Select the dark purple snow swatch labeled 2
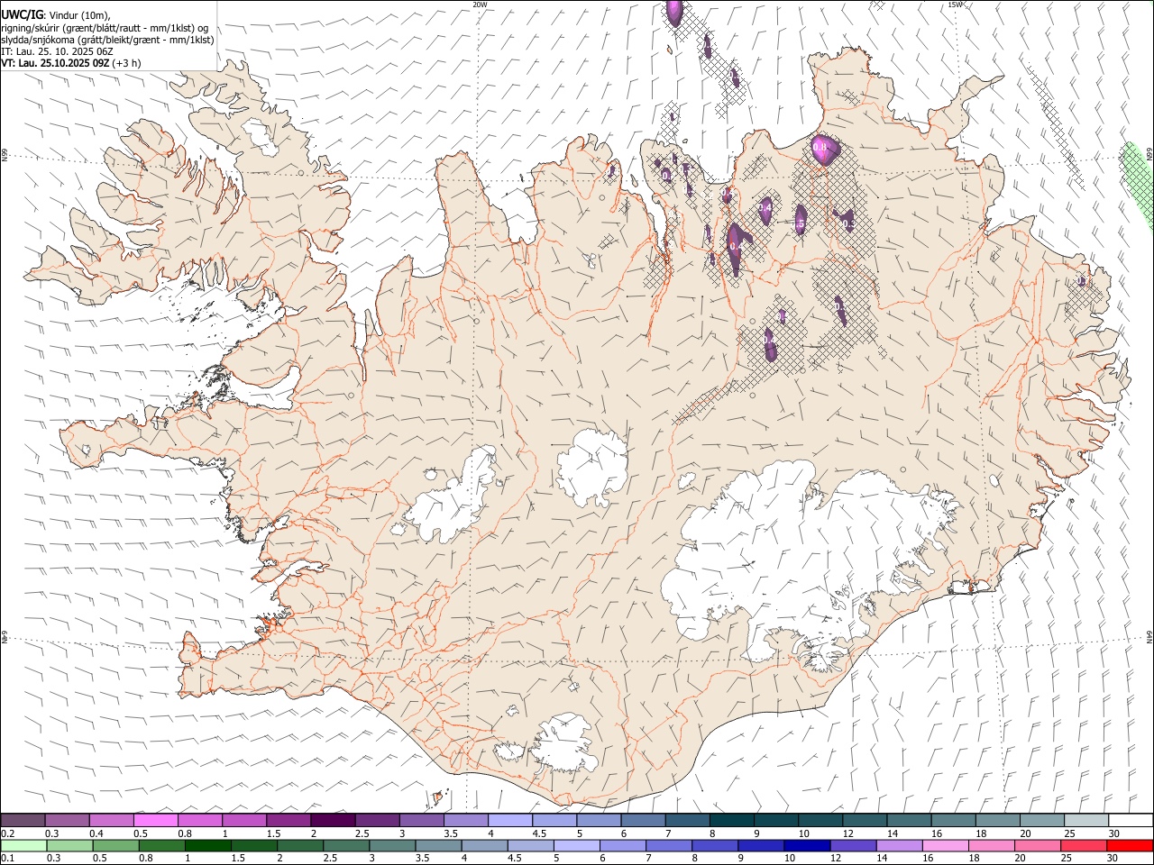Screen dimensions: 1154x865 pos(333,820)
